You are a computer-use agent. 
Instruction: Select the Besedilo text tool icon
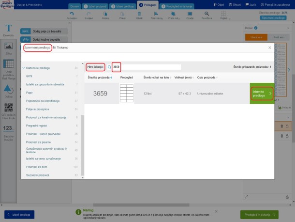9,28
